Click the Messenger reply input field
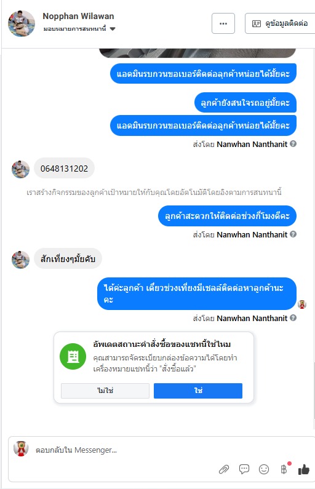315x489 pixels. point(125,450)
